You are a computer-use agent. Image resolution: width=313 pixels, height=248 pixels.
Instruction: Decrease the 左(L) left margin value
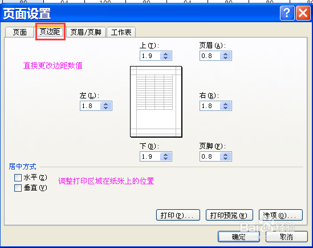tap(105, 108)
